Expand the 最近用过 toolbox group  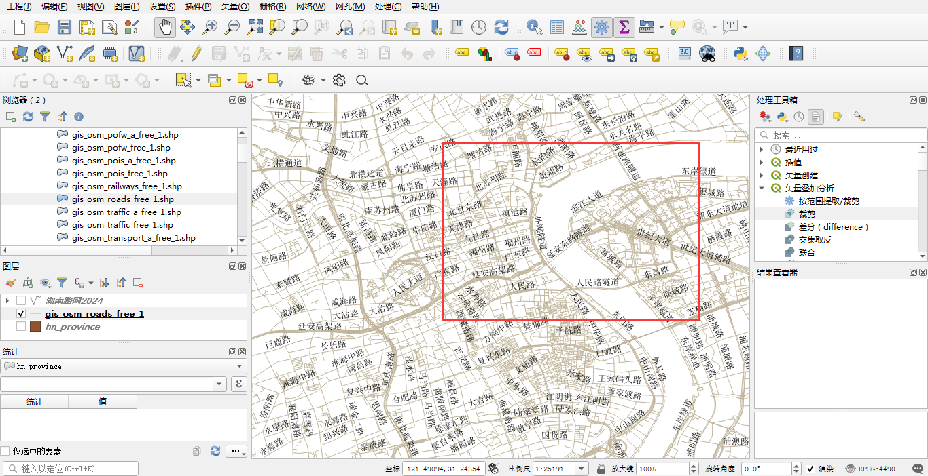pyautogui.click(x=762, y=149)
